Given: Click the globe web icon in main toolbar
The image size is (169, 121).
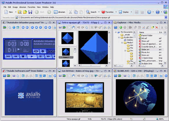Looking at the screenshot, I should pyautogui.click(x=149, y=12).
